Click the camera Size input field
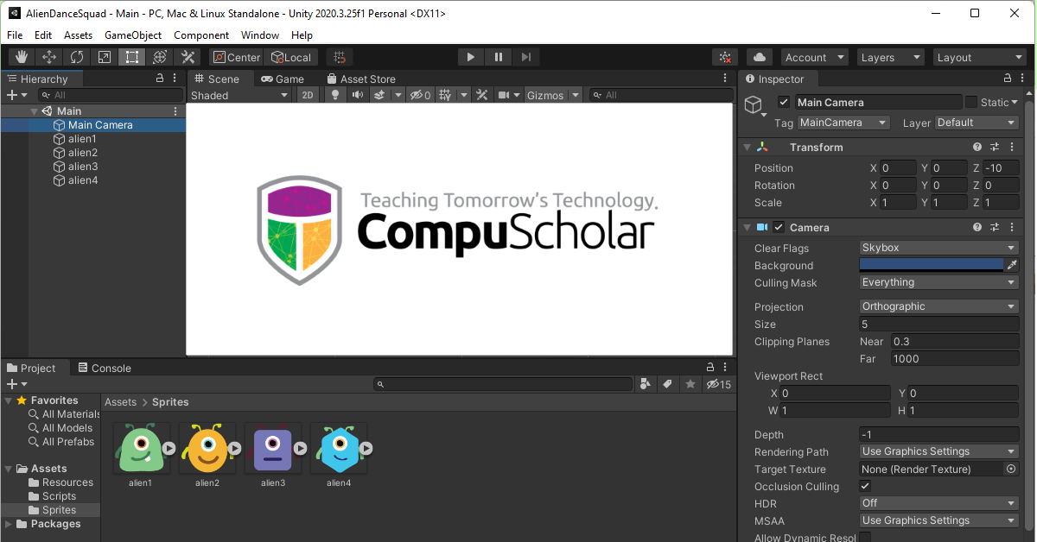Screen dimensions: 1037x542 [939, 325]
